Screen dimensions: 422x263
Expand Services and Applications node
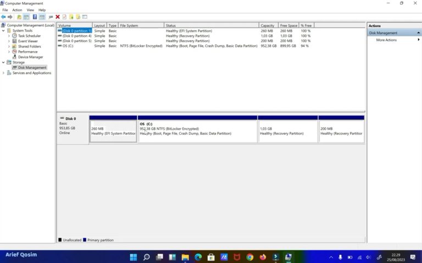3,73
